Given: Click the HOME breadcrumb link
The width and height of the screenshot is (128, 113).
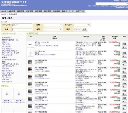Looking at the screenshot, I should coord(4,14).
